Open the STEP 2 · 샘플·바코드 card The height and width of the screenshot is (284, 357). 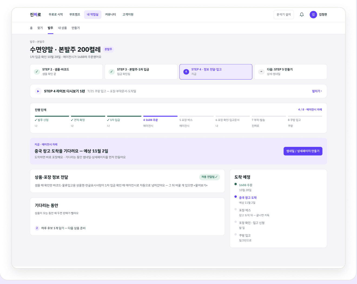[66, 72]
